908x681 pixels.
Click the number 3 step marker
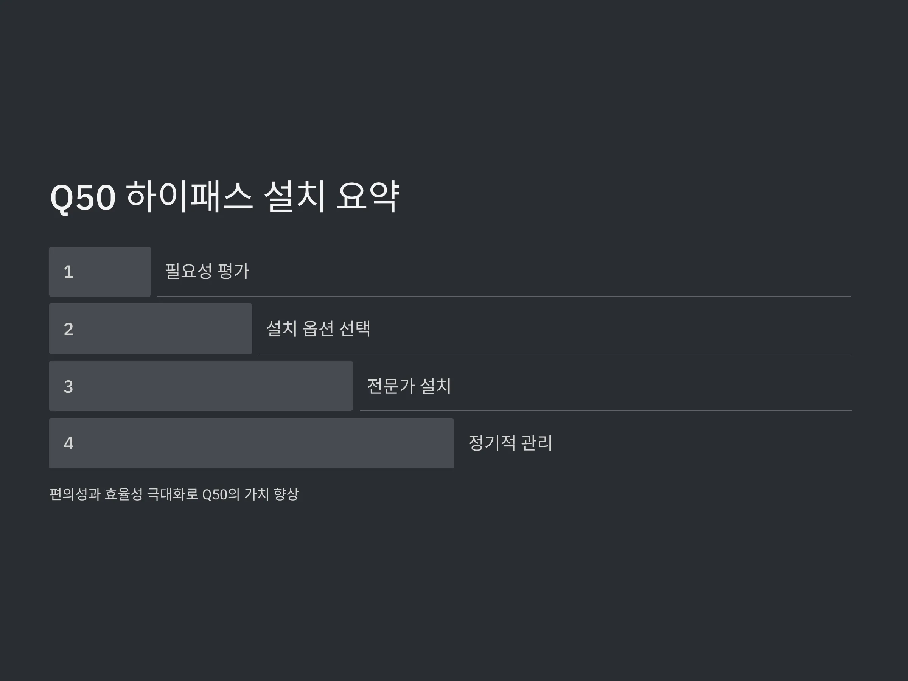[x=68, y=387]
